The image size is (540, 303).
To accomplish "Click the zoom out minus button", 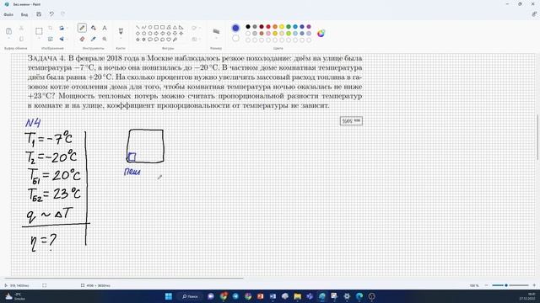I will [x=486, y=285].
